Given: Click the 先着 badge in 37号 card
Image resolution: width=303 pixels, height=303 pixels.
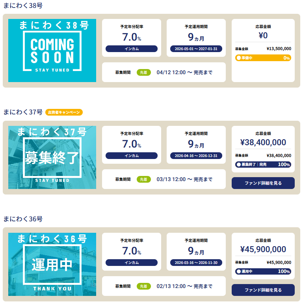Looking at the screenshot, I should [144, 179].
